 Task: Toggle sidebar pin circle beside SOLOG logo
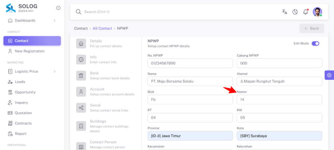(58, 8)
